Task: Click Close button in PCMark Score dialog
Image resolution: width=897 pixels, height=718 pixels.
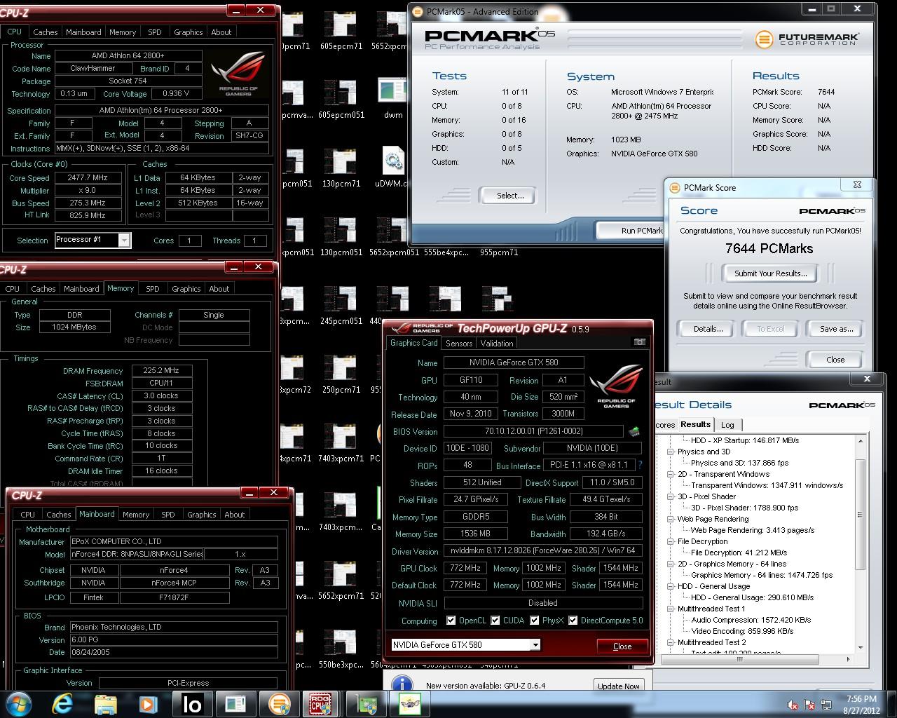Action: (835, 360)
